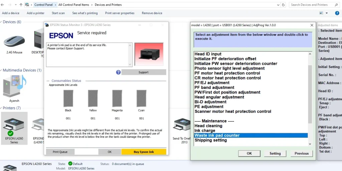
Task: Click the Buy Epson Ink button
Action: coord(144,152)
